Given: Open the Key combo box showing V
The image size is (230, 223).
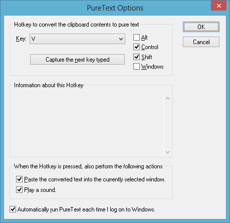Looking at the screenshot, I should [x=77, y=39].
